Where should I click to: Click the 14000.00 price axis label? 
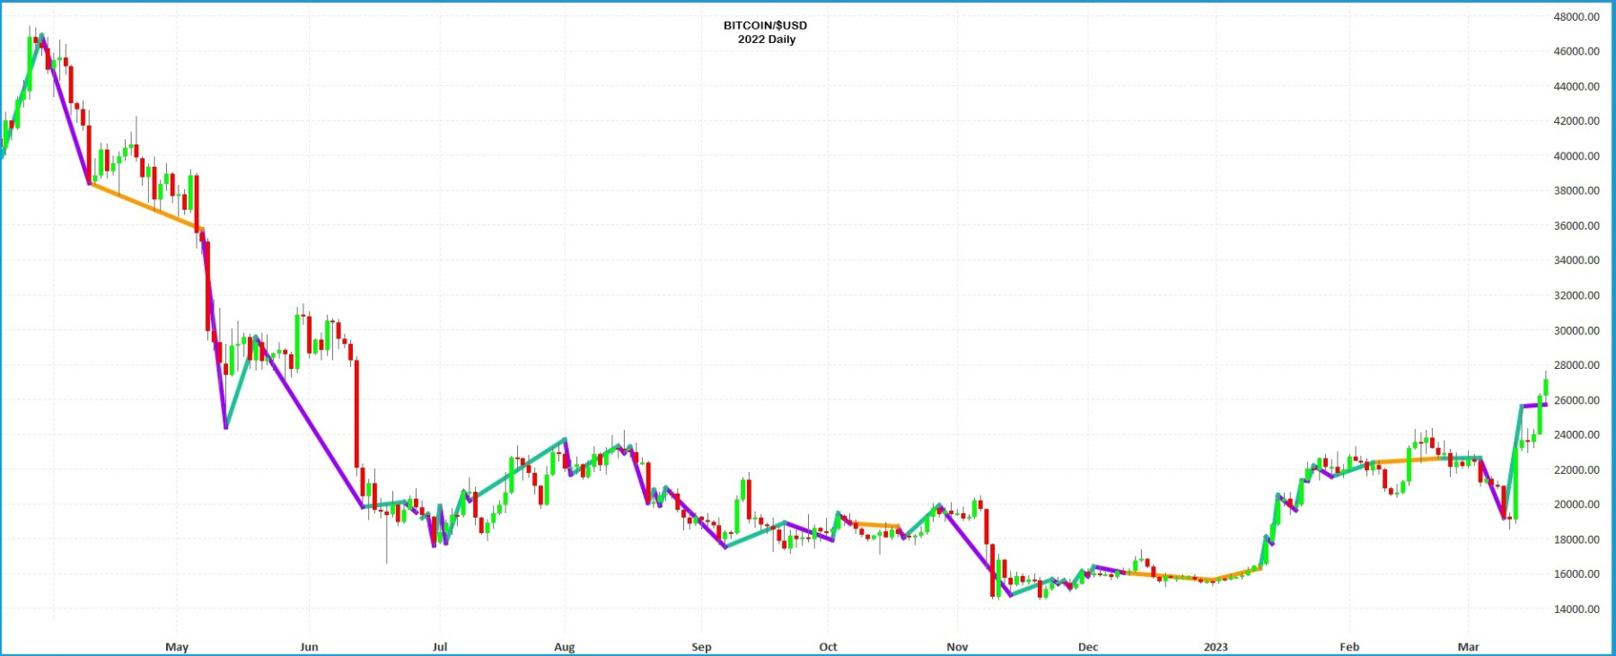tap(1576, 609)
